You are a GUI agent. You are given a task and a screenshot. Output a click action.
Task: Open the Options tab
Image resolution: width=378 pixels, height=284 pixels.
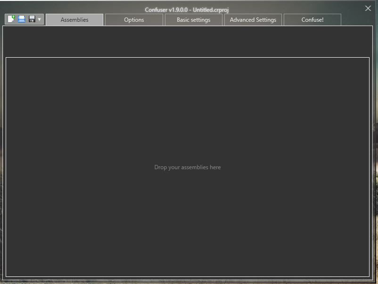134,19
